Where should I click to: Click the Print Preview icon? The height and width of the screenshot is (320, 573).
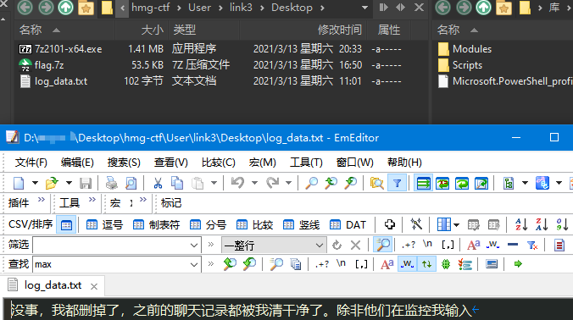[x=131, y=183]
